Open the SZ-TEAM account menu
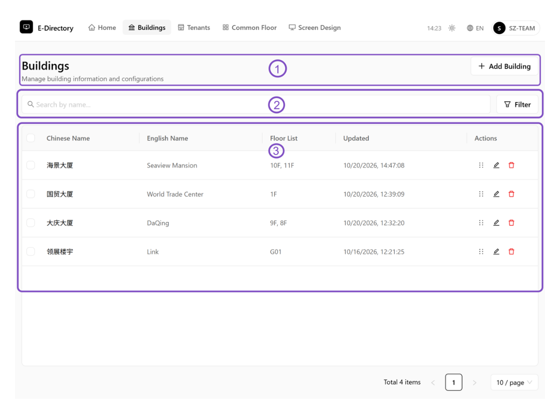Viewport: 560px width, 414px height. 515,28
